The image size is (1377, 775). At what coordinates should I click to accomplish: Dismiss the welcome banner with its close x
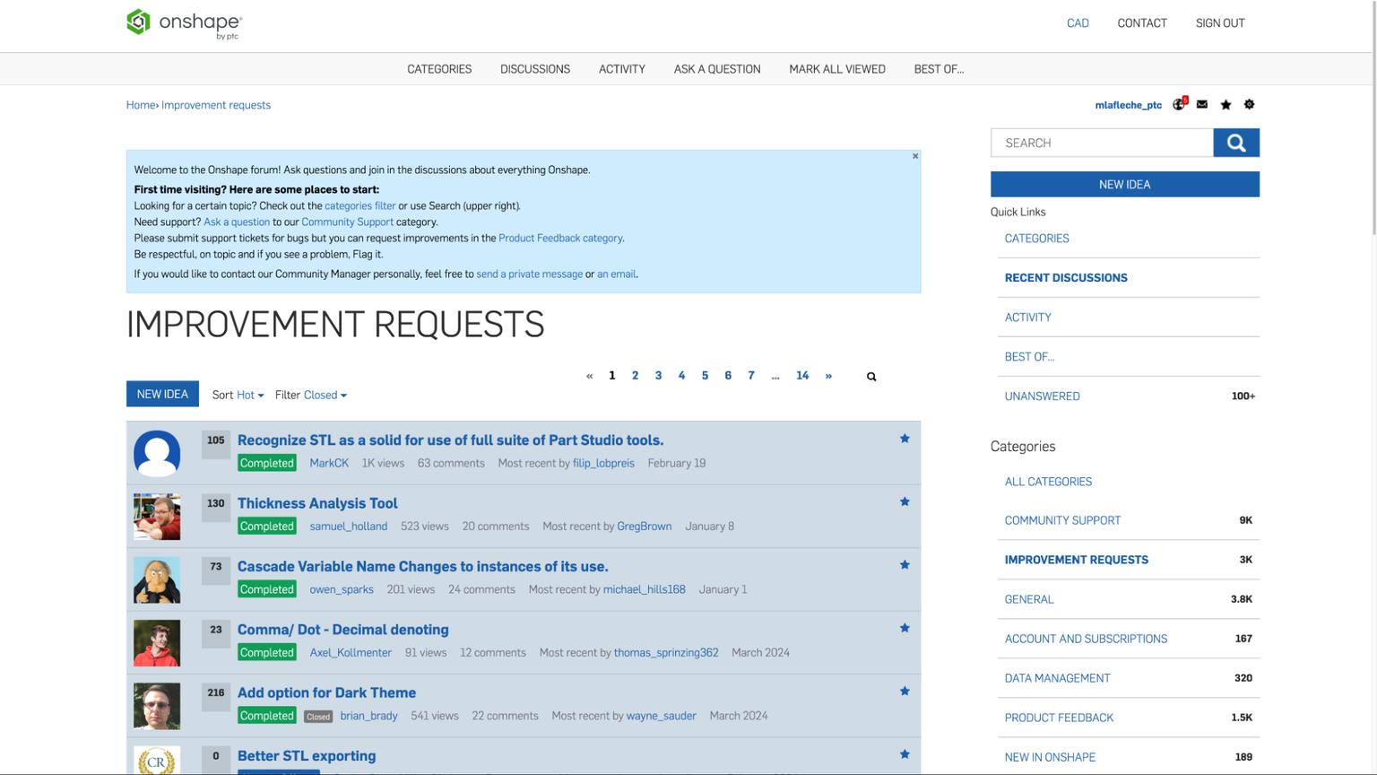point(914,155)
